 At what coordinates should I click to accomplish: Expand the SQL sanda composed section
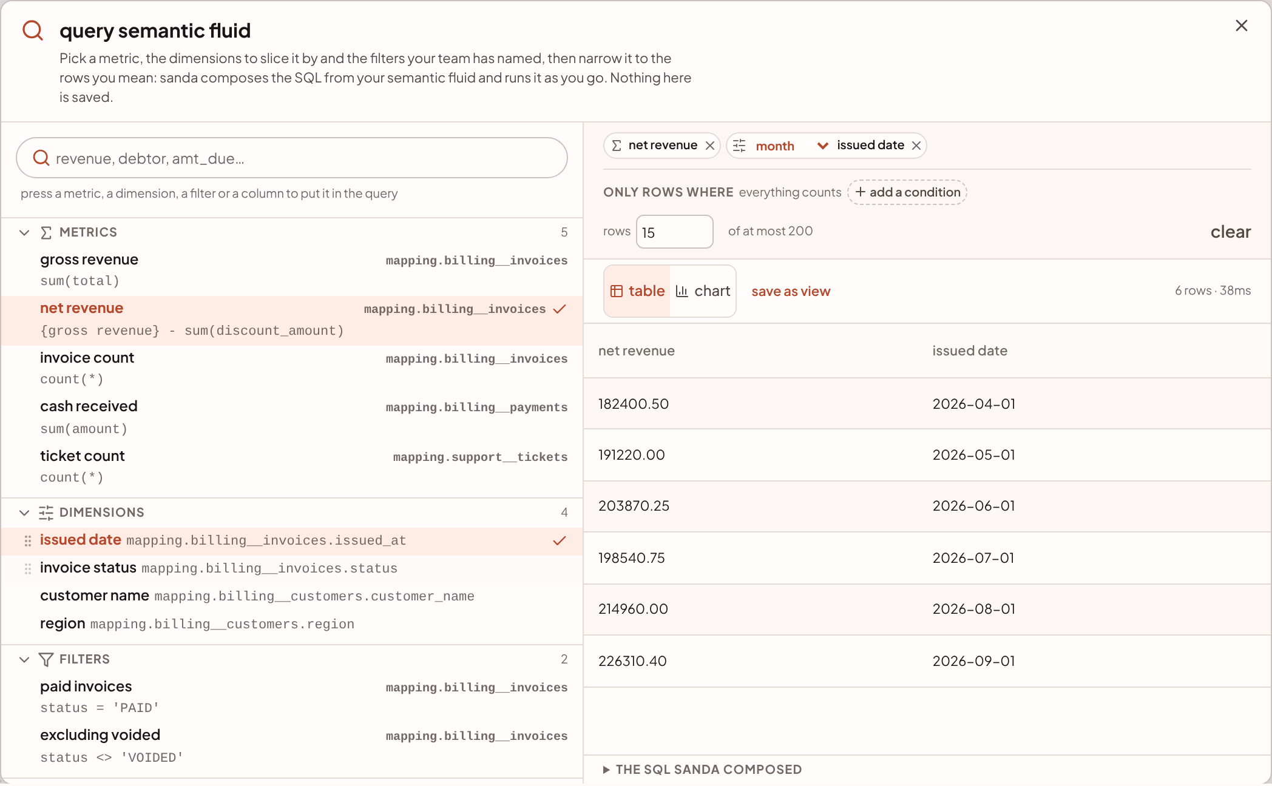(702, 769)
